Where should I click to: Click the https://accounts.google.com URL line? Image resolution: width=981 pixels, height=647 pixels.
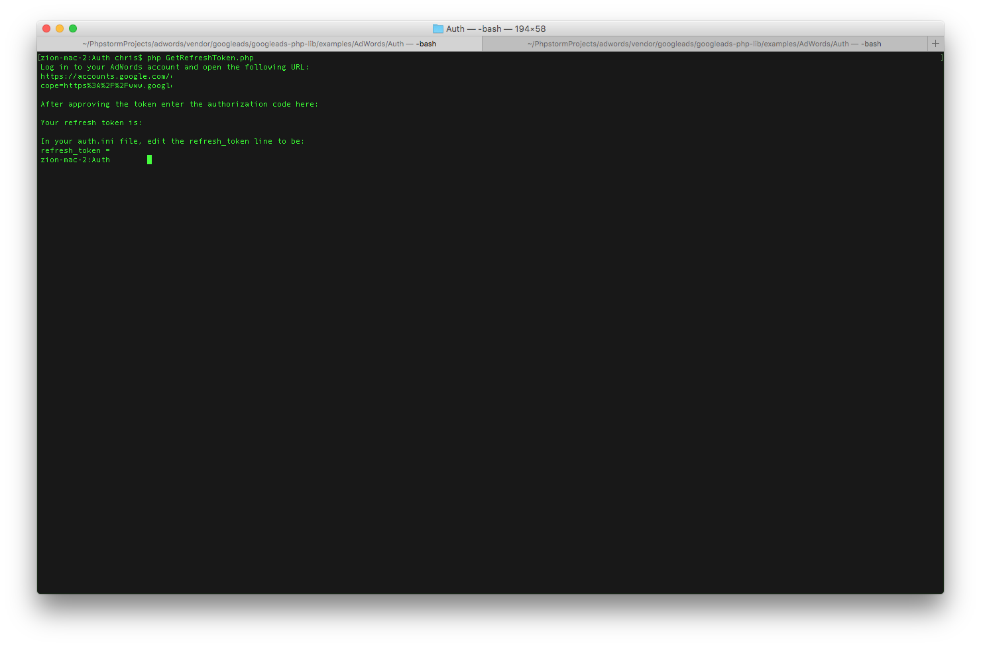(x=106, y=76)
